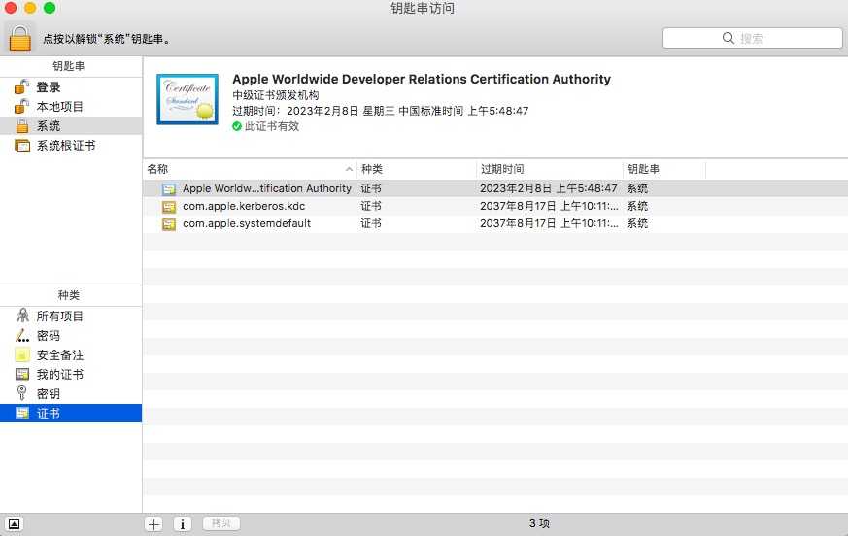Click the padlock to unlock System keychain
Screen dimensions: 848x536
tap(20, 39)
